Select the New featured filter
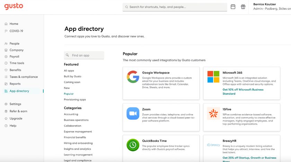Viewport: 291px width, 162px height. 67,88
